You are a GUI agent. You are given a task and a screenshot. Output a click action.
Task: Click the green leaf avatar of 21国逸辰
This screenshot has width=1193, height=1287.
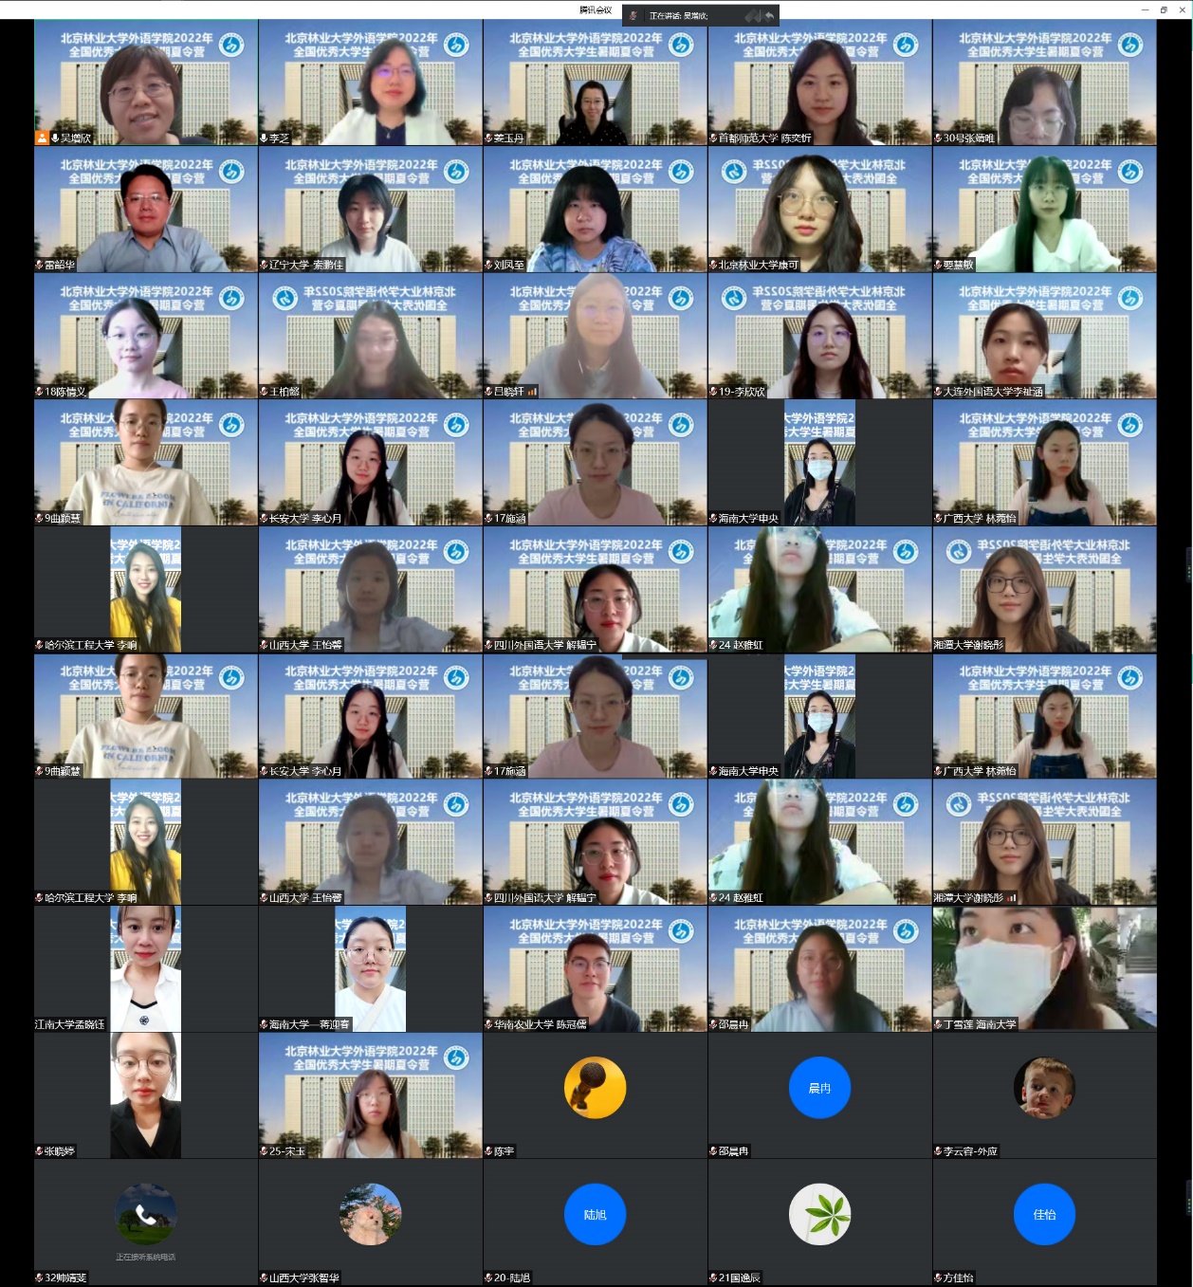pyautogui.click(x=819, y=1214)
